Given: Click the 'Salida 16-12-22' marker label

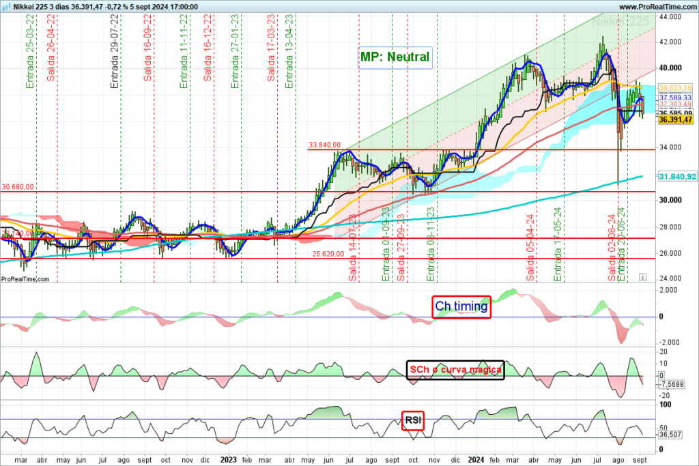Looking at the screenshot, I should (208, 48).
